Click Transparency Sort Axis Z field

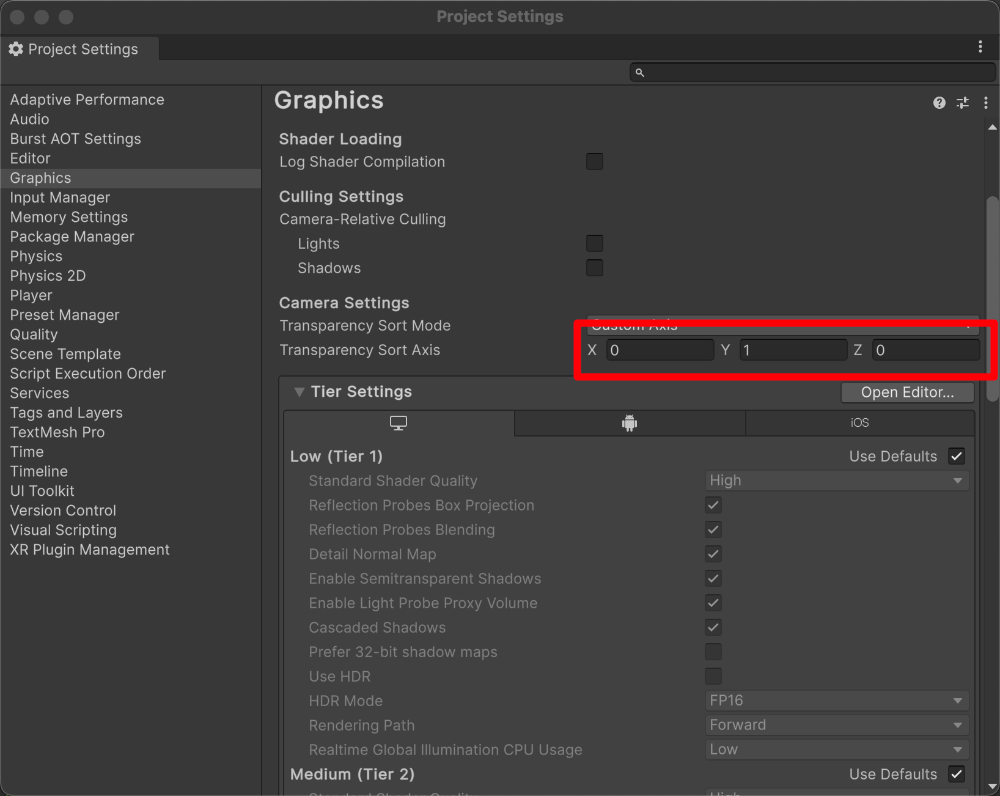[926, 350]
